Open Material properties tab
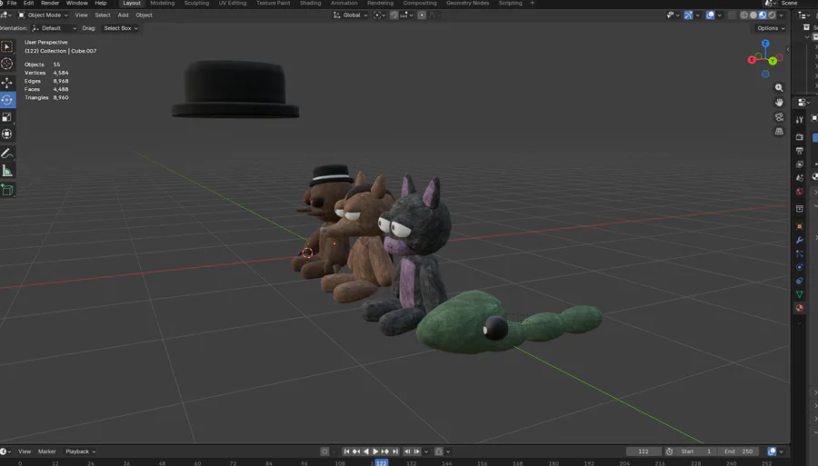 [799, 308]
